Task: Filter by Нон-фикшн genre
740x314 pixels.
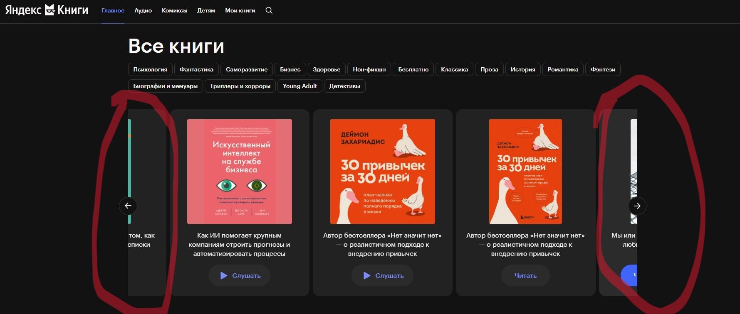Action: point(369,69)
